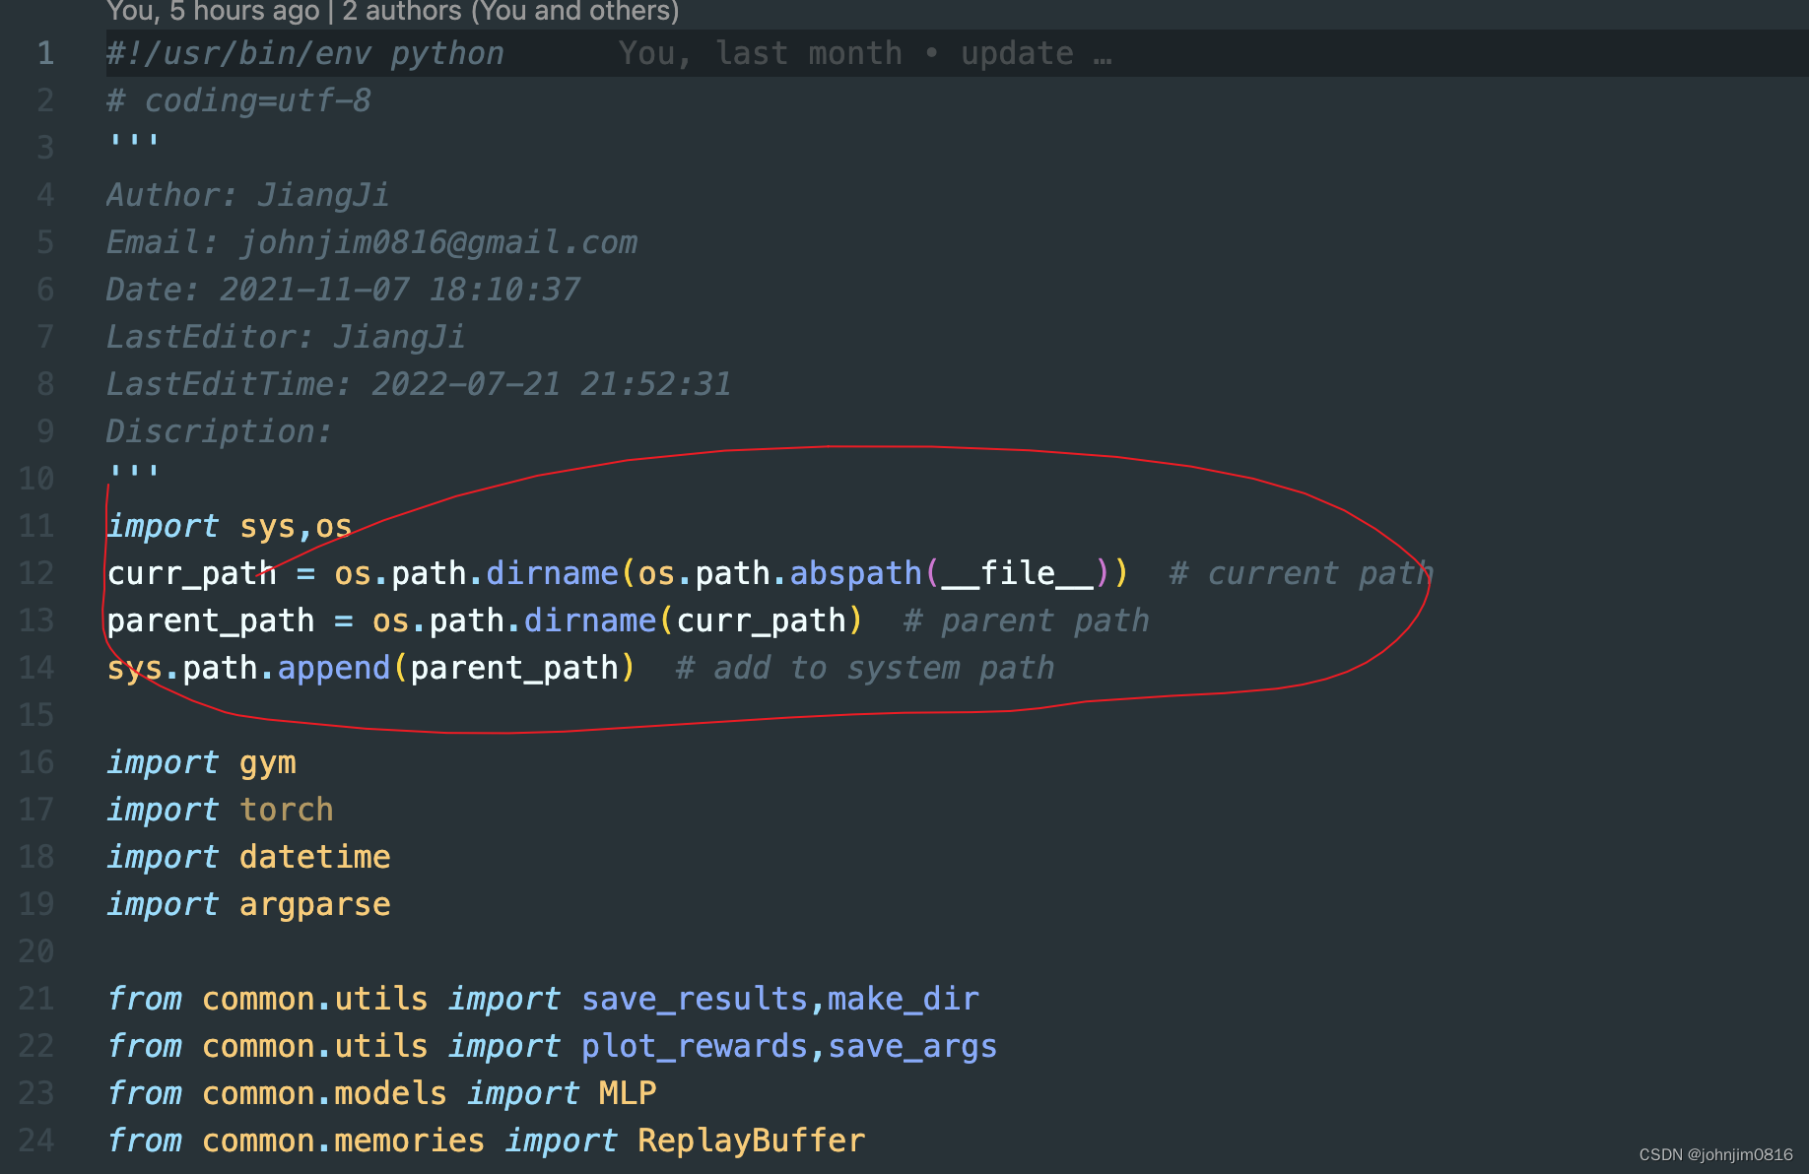1809x1174 pixels.
Task: Click the MLP import on line 23
Action: [627, 1092]
